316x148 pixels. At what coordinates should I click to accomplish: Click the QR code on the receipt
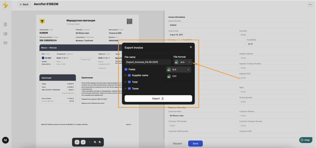click(129, 21)
